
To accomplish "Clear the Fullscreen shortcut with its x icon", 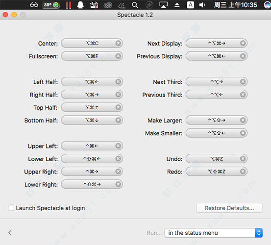I will pyautogui.click(x=118, y=56).
